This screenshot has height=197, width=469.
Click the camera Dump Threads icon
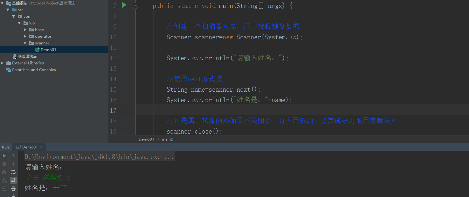click(x=4, y=172)
